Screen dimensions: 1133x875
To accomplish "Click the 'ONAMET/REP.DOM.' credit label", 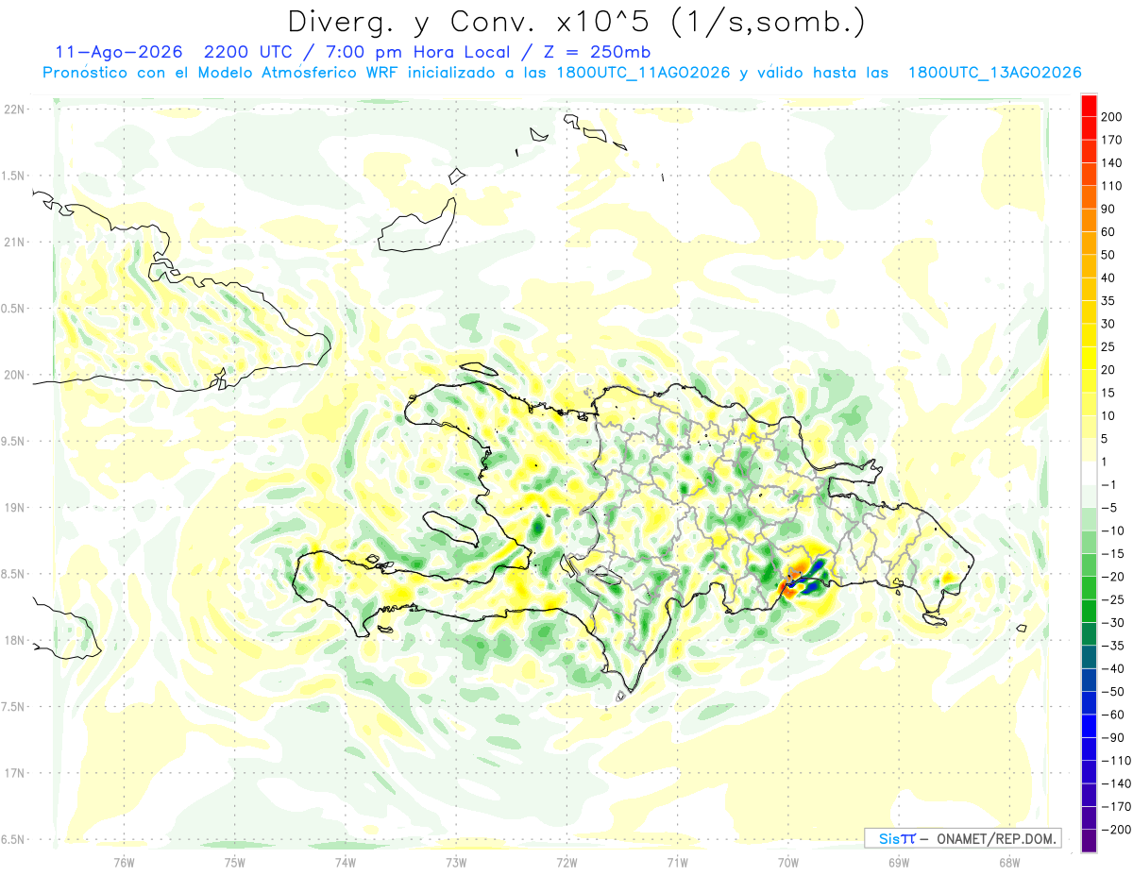I will (x=995, y=838).
